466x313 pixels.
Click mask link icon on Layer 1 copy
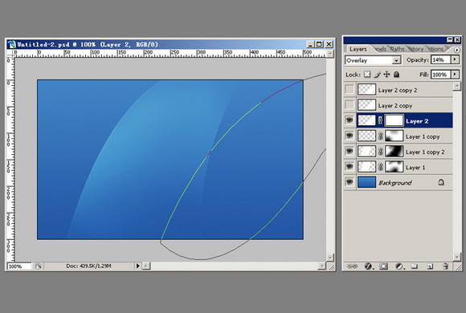(x=380, y=136)
